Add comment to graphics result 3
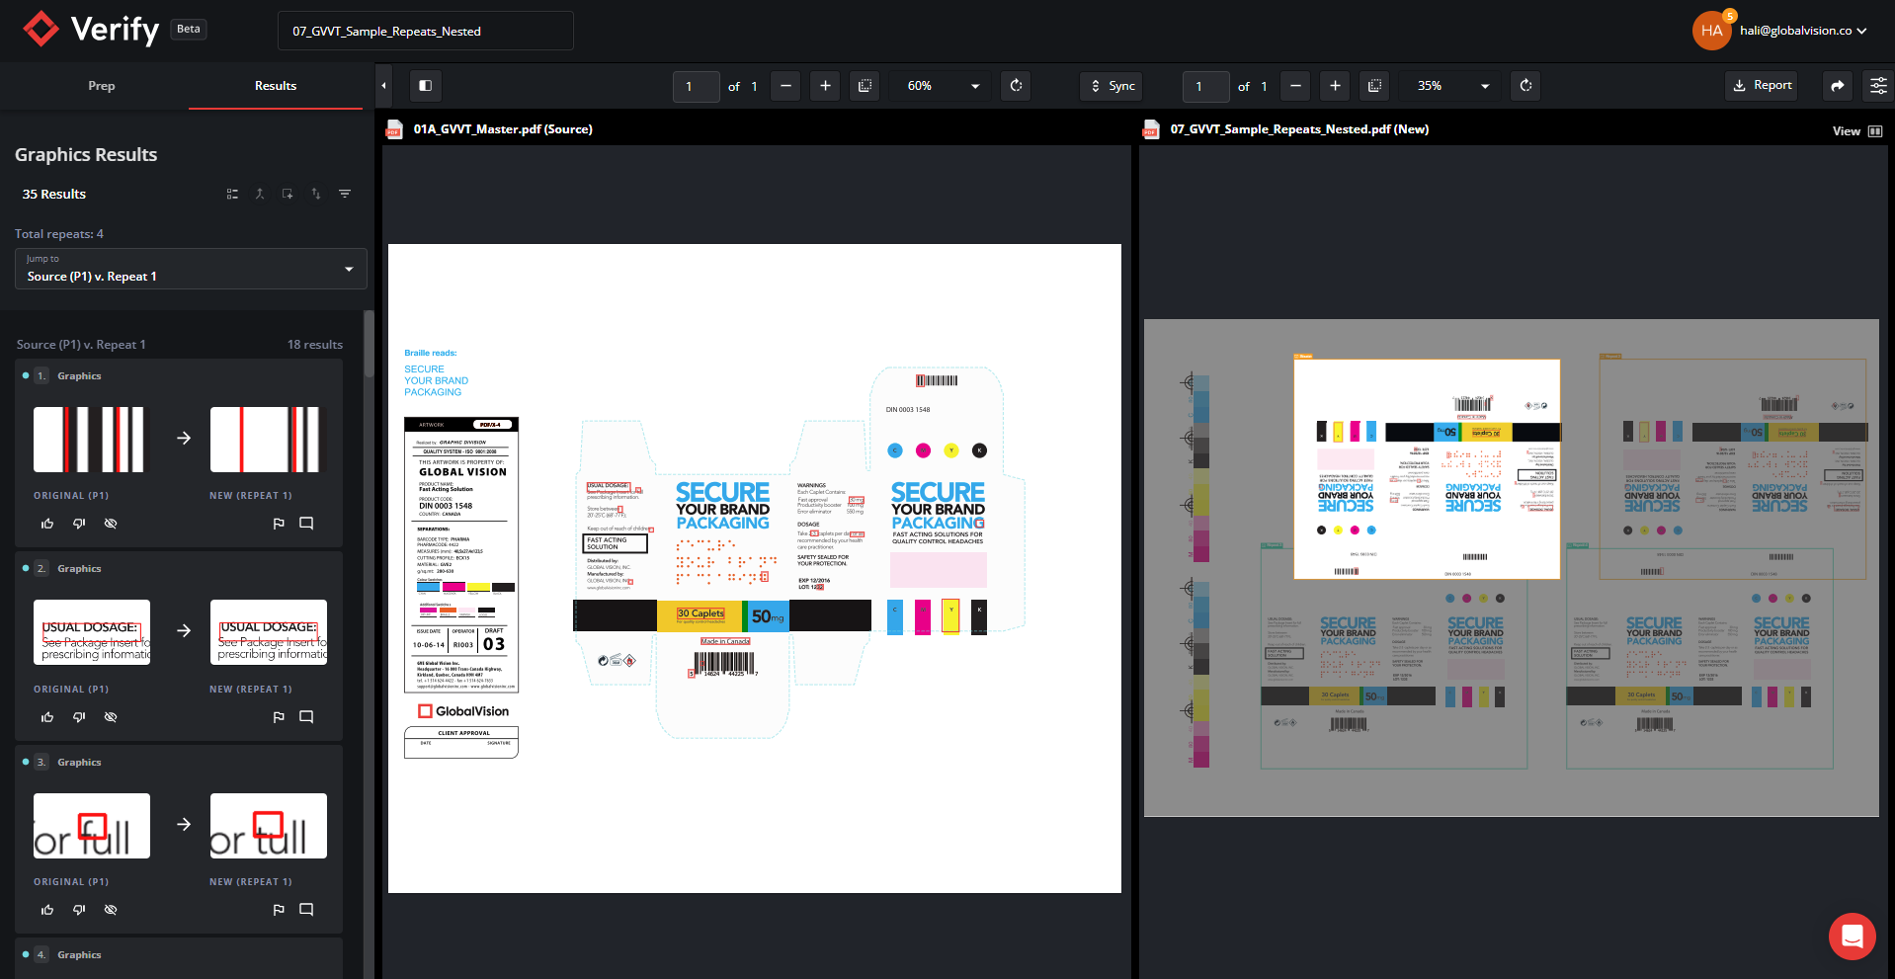The height and width of the screenshot is (979, 1895). tap(306, 910)
